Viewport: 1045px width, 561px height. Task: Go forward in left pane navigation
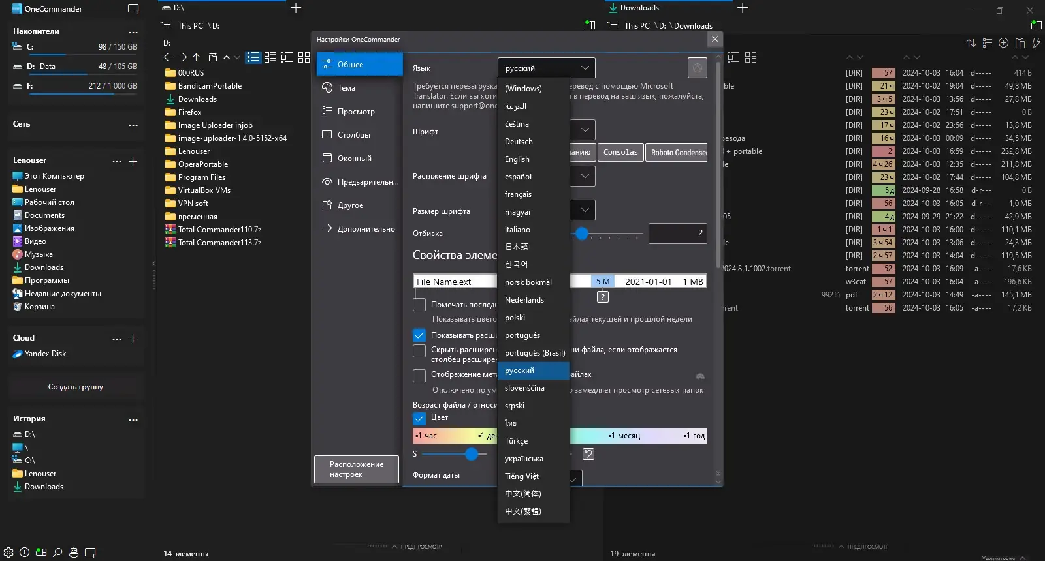click(182, 57)
